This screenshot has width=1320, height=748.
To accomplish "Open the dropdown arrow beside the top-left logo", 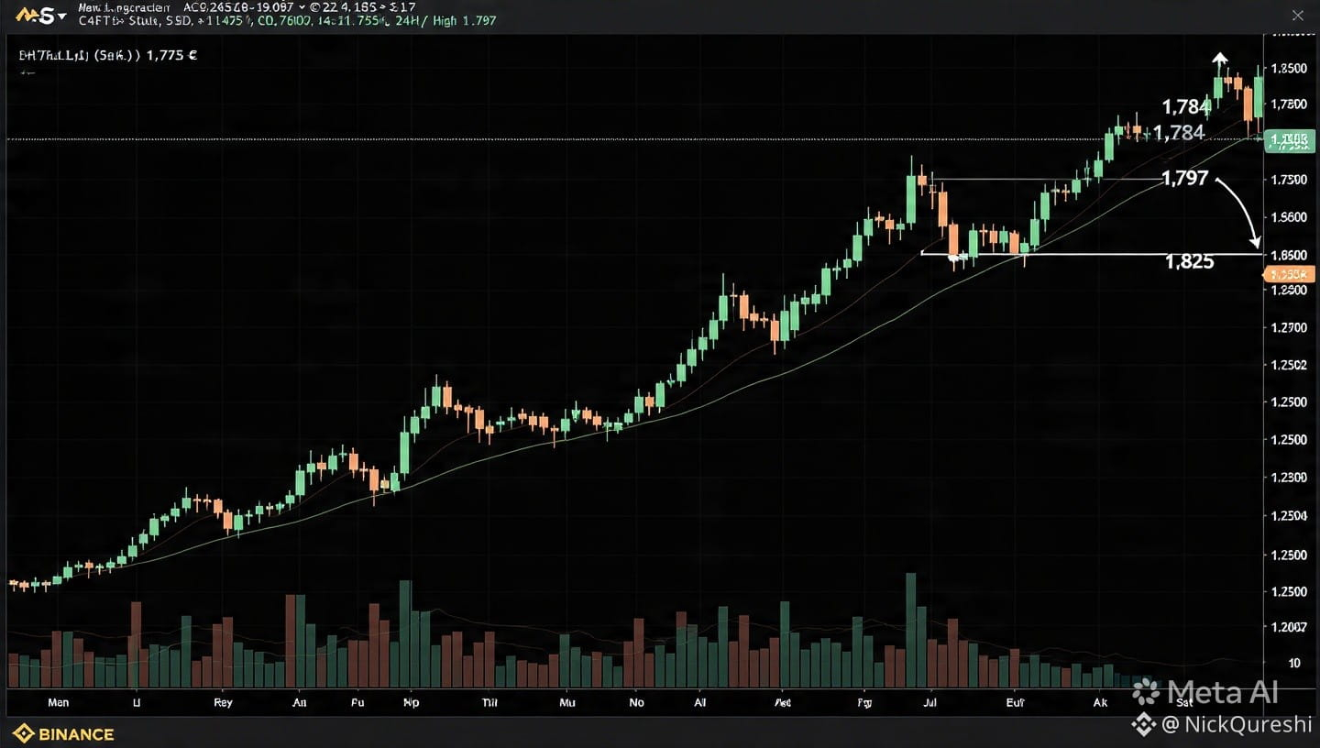I will (62, 16).
